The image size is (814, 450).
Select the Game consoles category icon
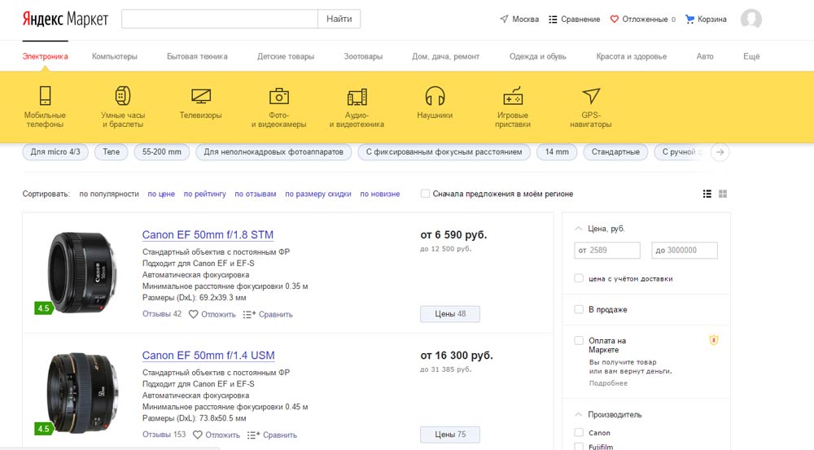[513, 96]
